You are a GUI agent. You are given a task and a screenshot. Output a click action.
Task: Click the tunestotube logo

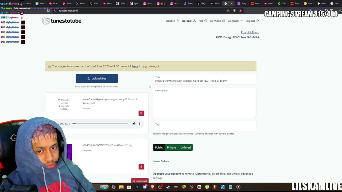(62, 21)
